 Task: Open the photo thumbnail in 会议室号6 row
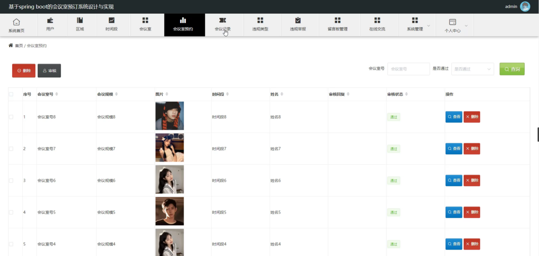tap(169, 179)
